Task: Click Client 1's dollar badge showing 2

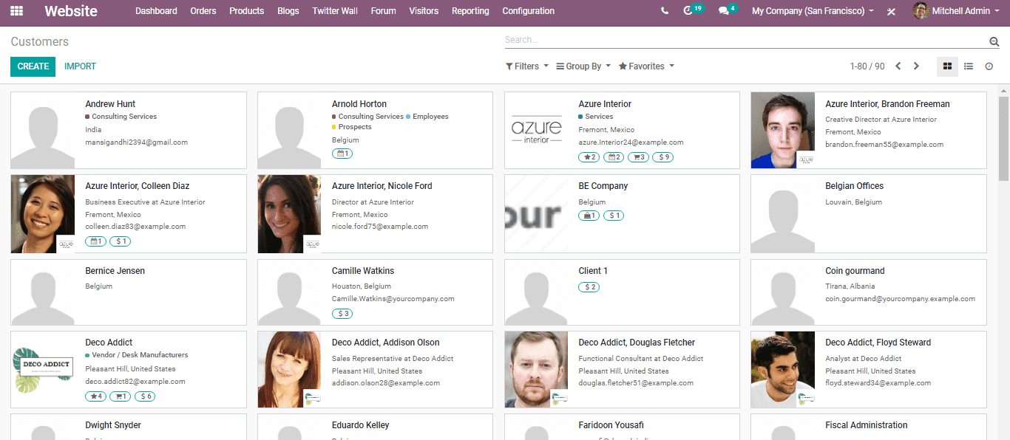Action: tap(589, 287)
